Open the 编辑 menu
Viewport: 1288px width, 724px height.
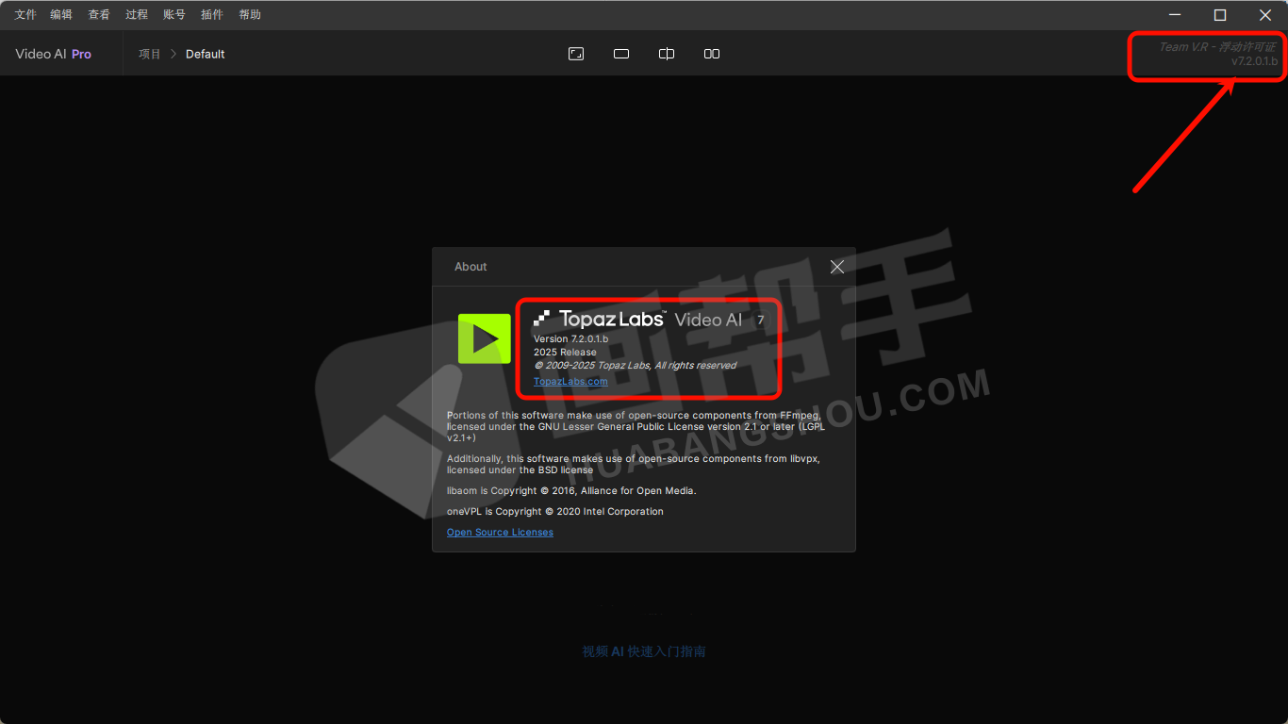[61, 15]
